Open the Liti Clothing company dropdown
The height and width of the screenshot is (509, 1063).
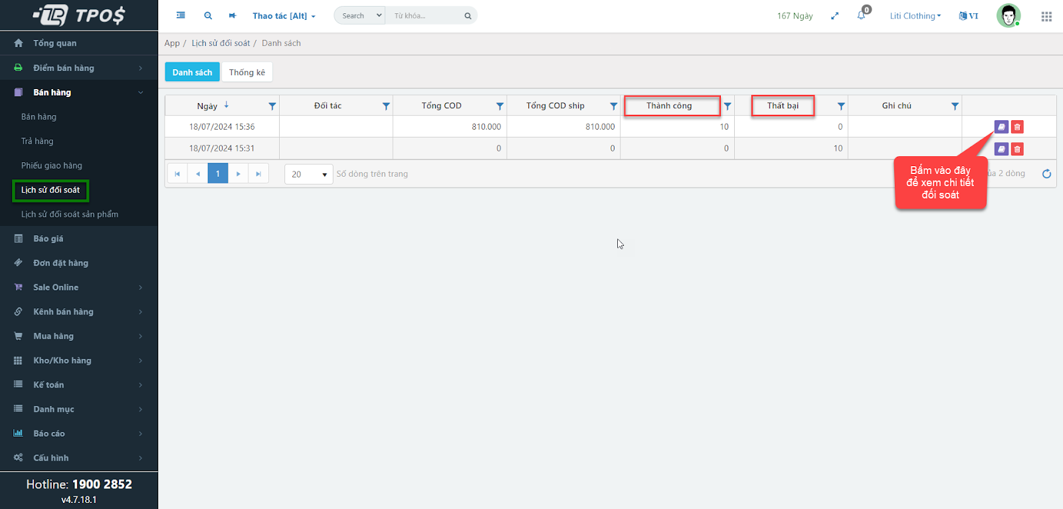[916, 16]
